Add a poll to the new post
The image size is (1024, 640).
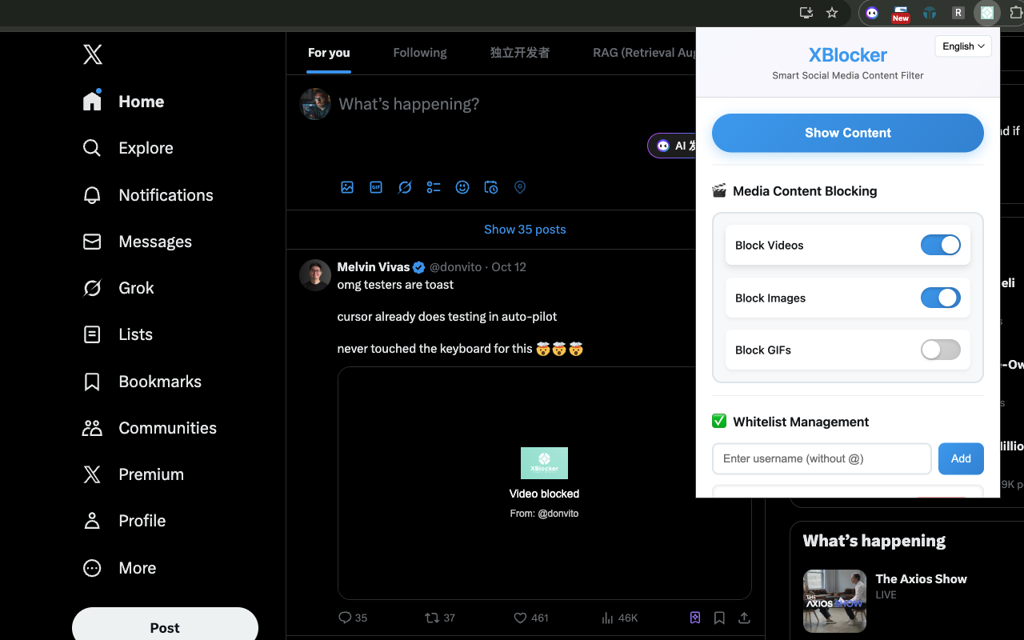[x=434, y=187]
